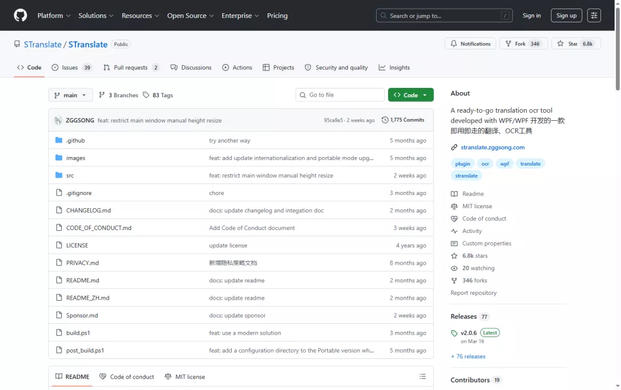View 6.8k stars stargazers

[474, 255]
